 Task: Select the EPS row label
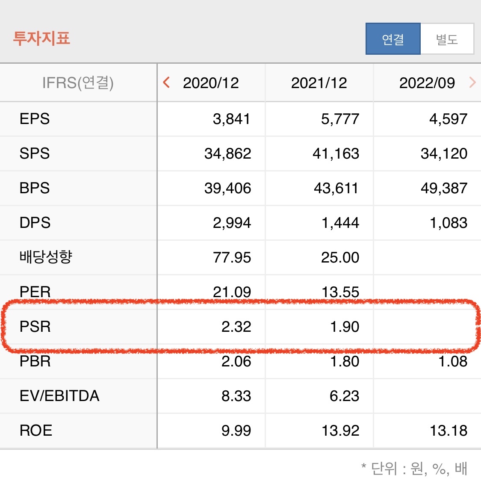(34, 119)
